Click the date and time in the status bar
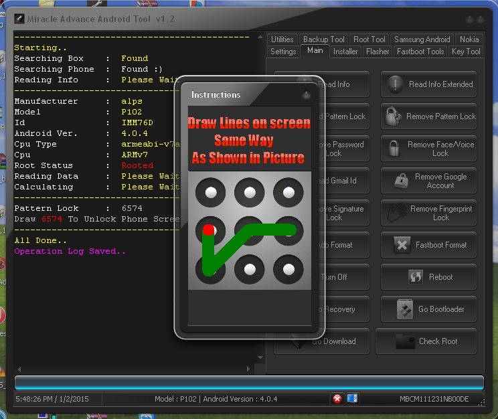 (x=52, y=399)
